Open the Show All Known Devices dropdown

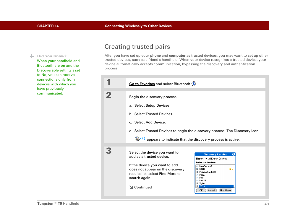[x=216, y=159]
